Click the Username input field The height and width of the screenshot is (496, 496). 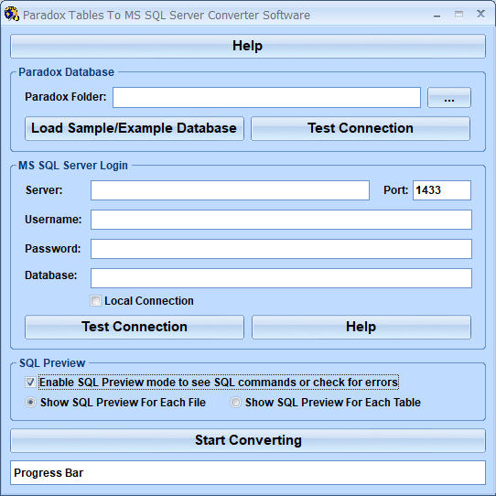281,220
